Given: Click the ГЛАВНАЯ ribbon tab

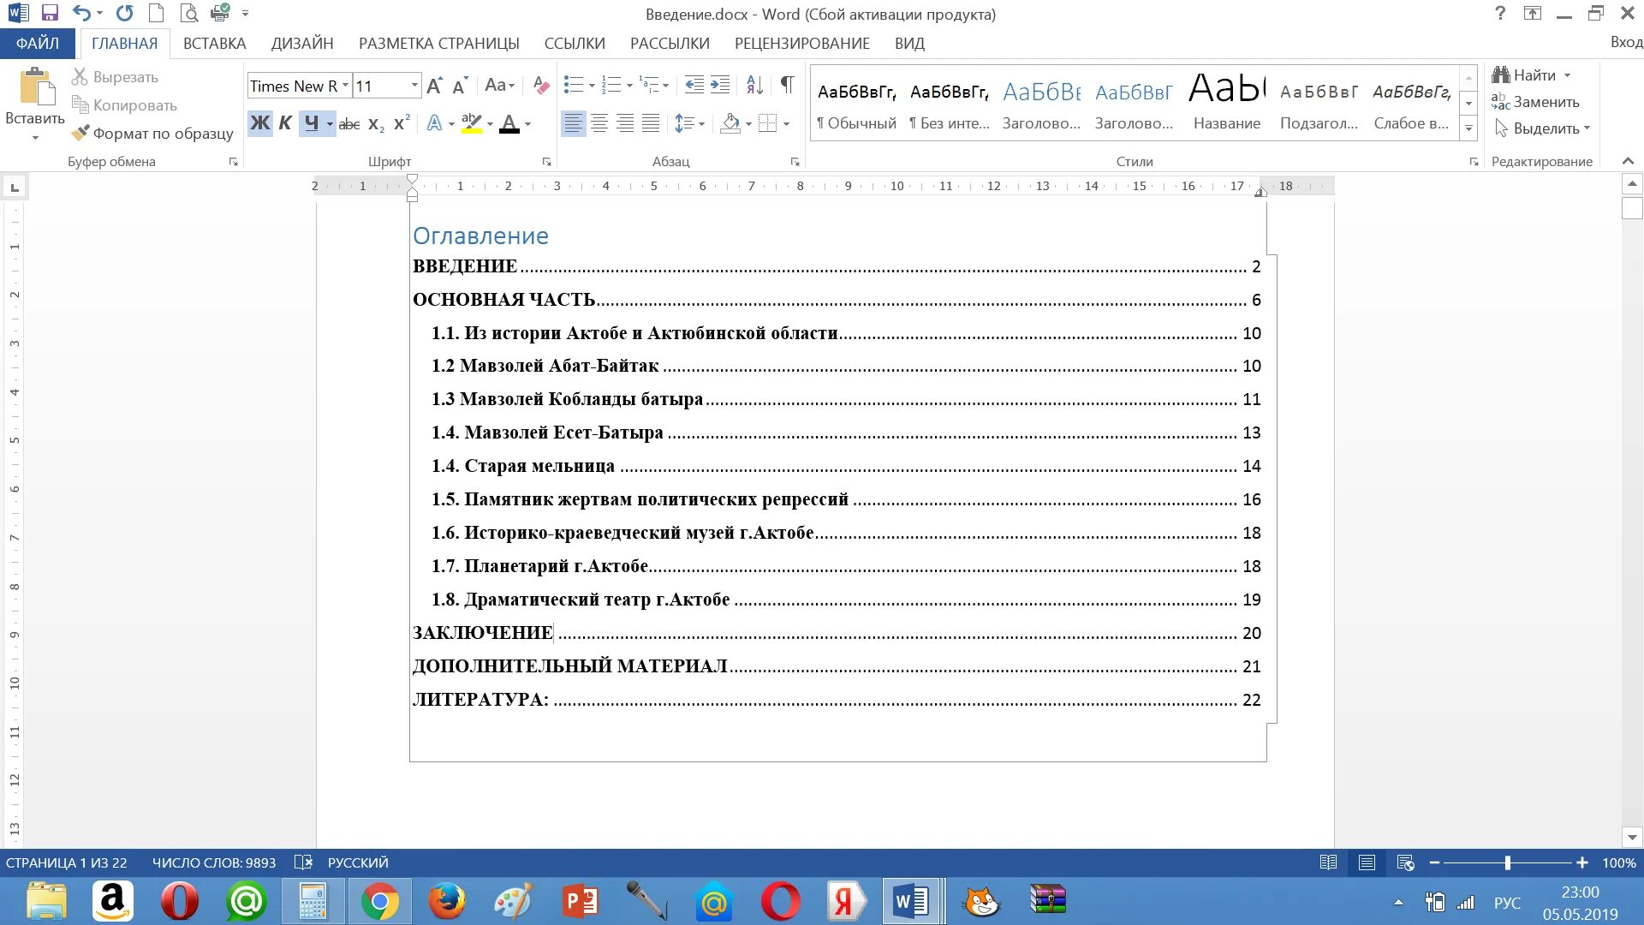Looking at the screenshot, I should click(x=124, y=43).
